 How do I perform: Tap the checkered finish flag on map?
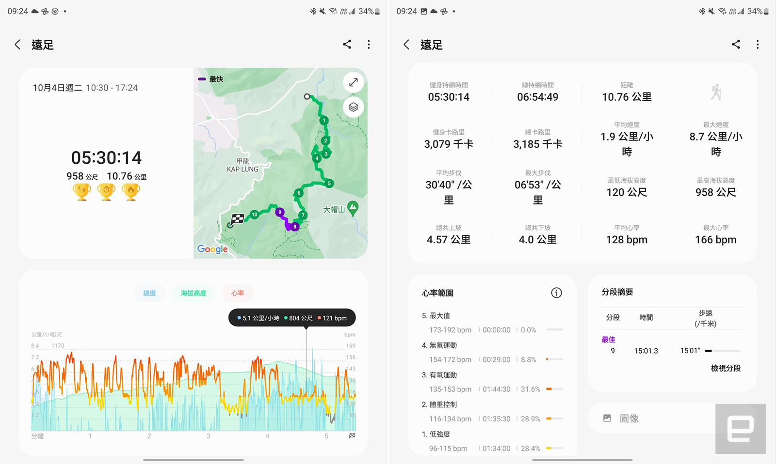(x=237, y=219)
